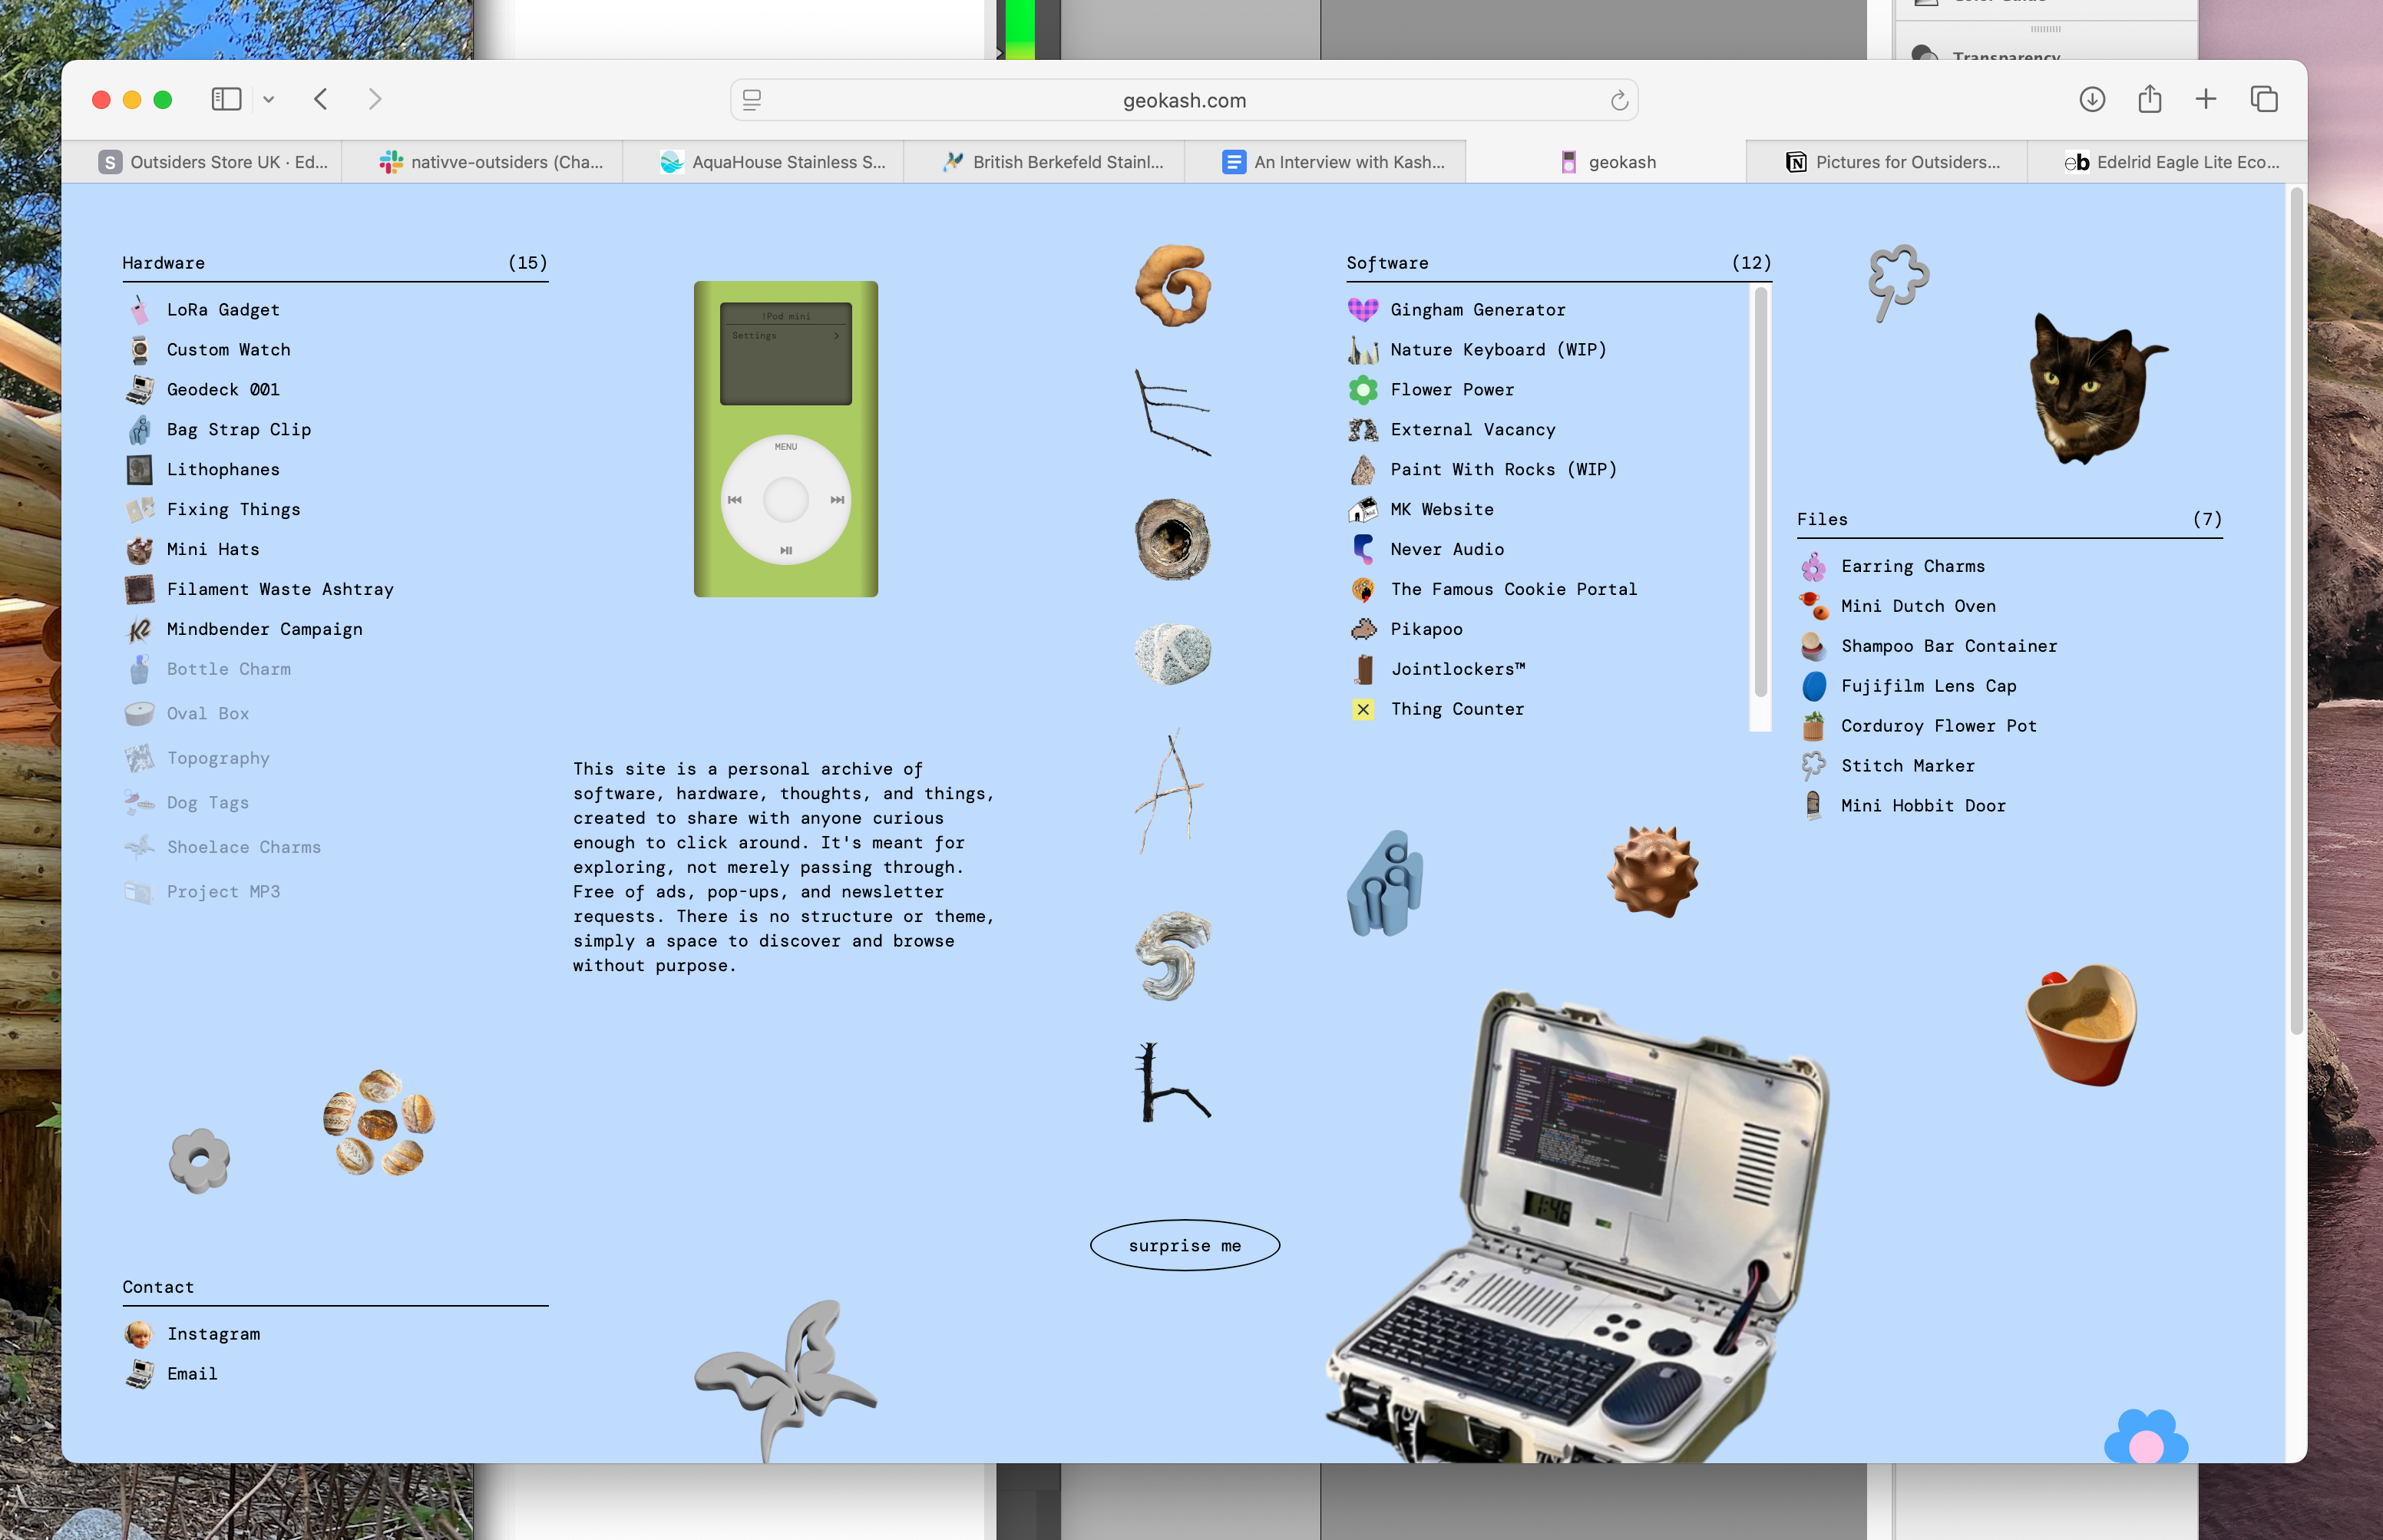Open a new tab with plus icon
This screenshot has height=1540, width=2383.
[x=2205, y=99]
